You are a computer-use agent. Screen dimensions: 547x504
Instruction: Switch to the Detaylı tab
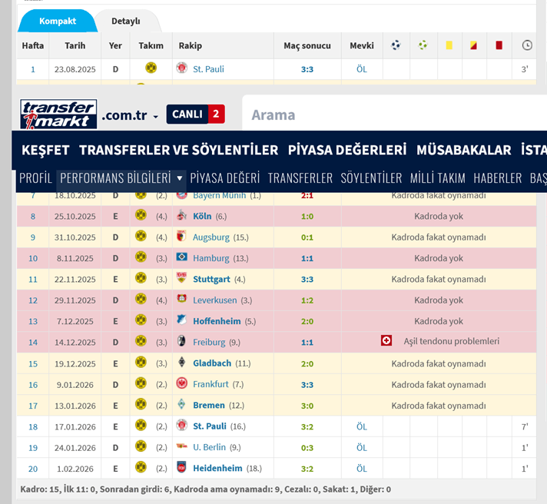(126, 21)
